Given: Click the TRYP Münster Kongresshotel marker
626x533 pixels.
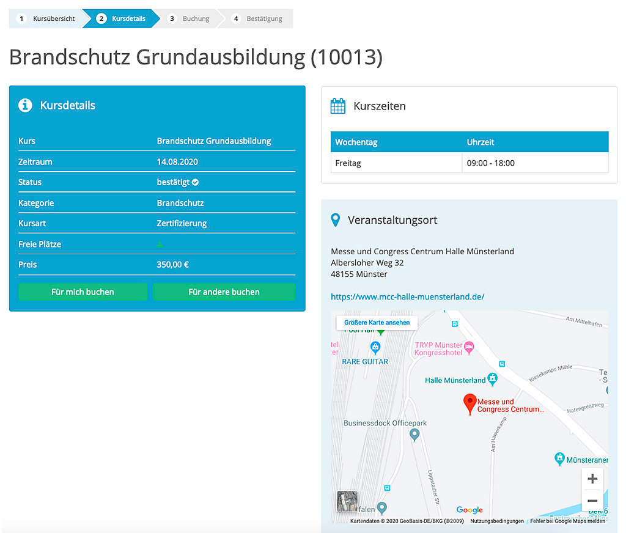Looking at the screenshot, I should click(469, 347).
